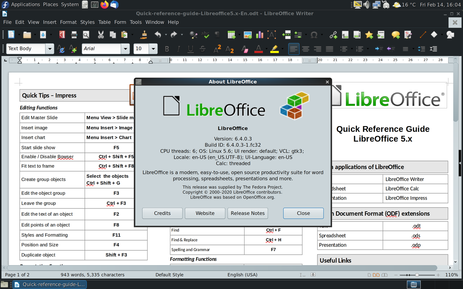463x289 pixels.
Task: Clear direct formatting with the eraser icon
Action: pyautogui.click(x=245, y=49)
